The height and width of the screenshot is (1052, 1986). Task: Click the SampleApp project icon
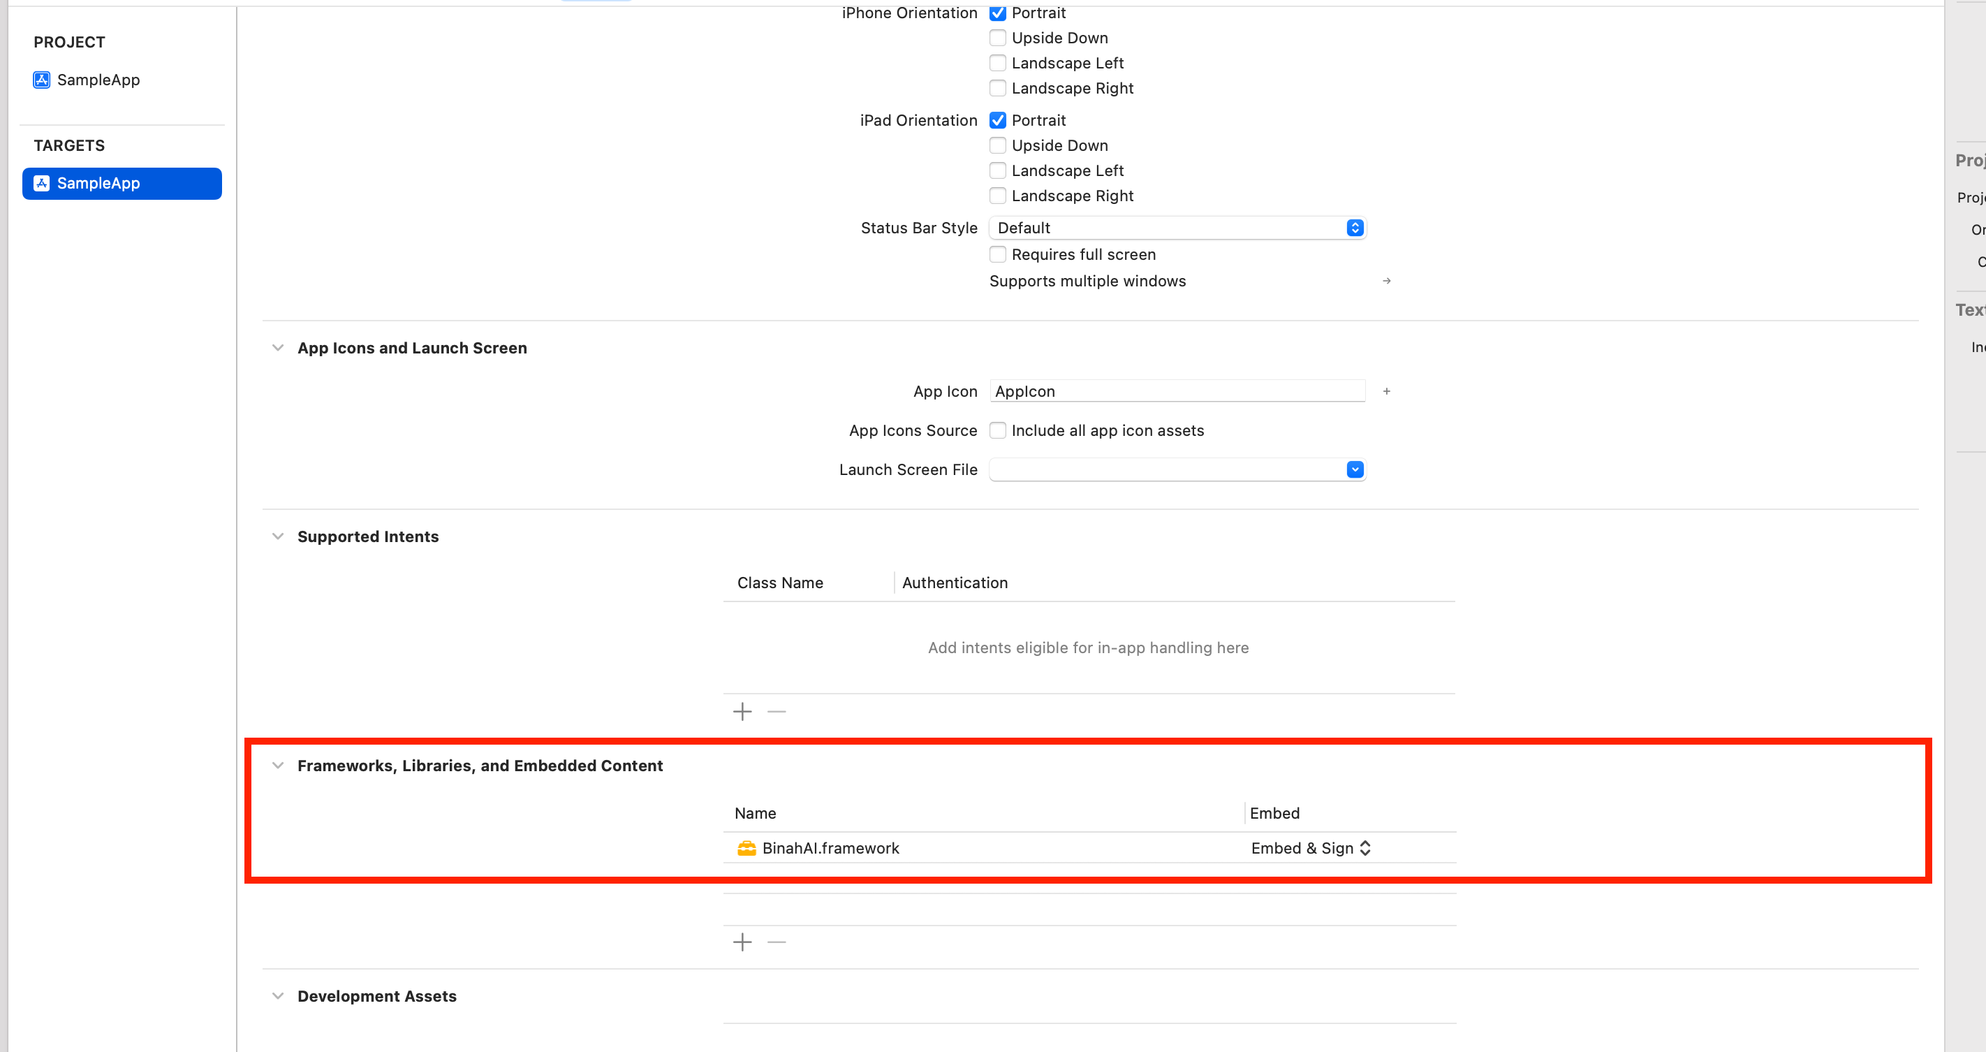tap(42, 80)
